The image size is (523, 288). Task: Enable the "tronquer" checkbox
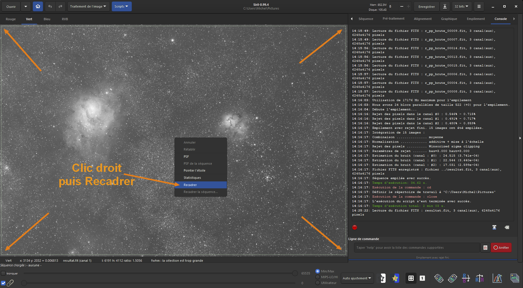click(x=3, y=273)
